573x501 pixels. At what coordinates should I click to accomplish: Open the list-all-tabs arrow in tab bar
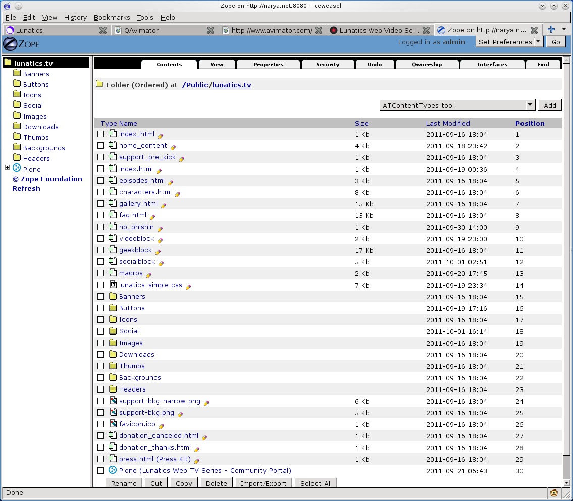(x=564, y=29)
